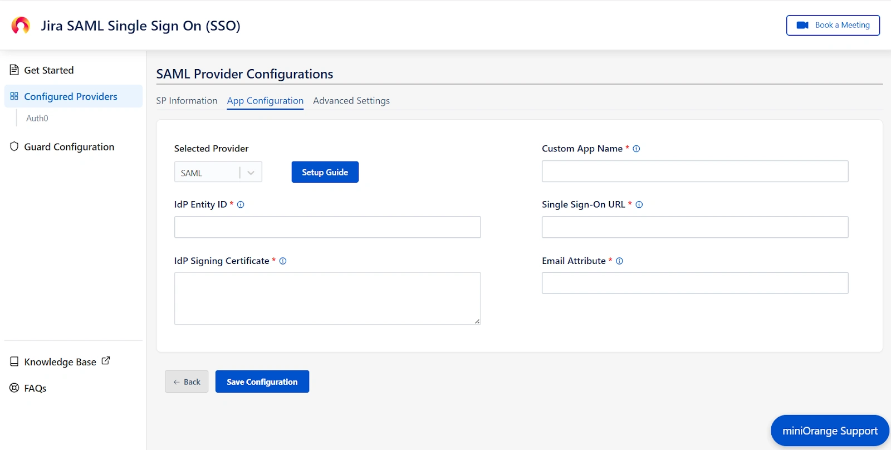Show info tooltip for Single Sign-On URL
This screenshot has width=891, height=450.
pos(639,204)
